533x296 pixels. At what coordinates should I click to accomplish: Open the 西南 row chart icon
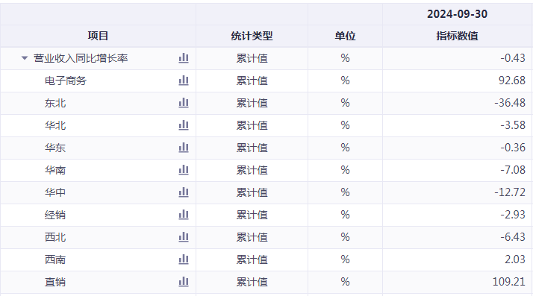pyautogui.click(x=184, y=259)
